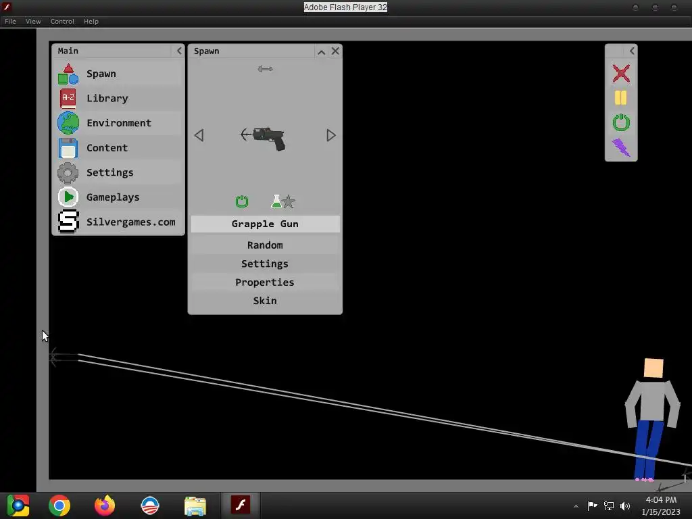The image size is (692, 519).
Task: Click the Settings gear icon
Action: (x=68, y=172)
